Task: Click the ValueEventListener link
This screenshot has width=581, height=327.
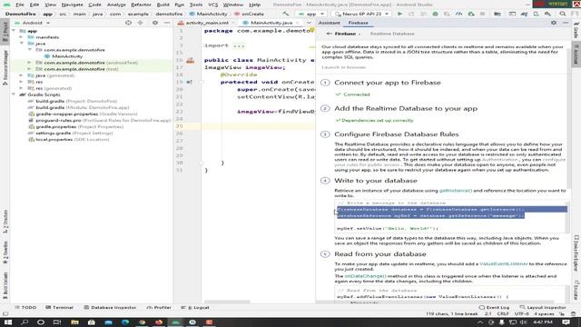Action: (504, 263)
